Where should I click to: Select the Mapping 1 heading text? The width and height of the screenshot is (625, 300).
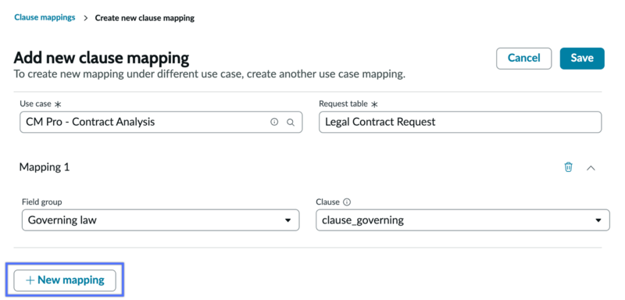45,167
